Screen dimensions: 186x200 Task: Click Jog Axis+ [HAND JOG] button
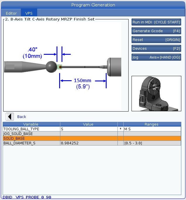(156, 57)
